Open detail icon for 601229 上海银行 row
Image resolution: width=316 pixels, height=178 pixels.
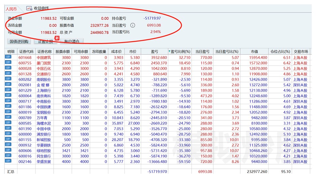(8, 90)
